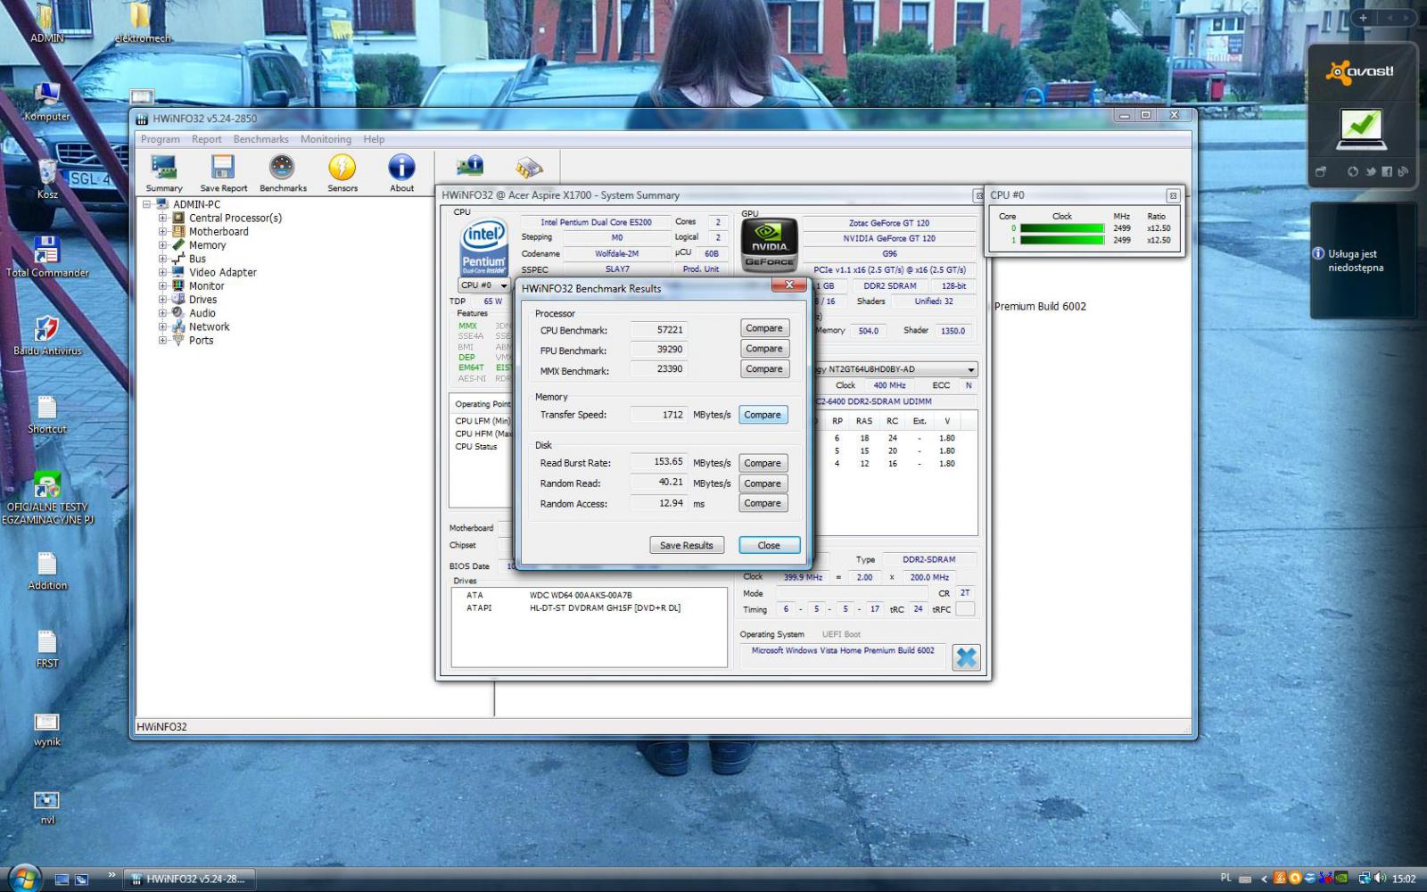The image size is (1427, 892).
Task: Open the About toolbar icon
Action: pyautogui.click(x=401, y=173)
